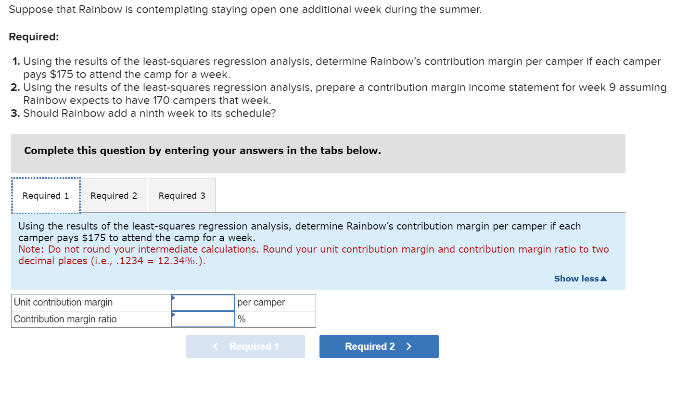
Task: Switch to the Required 2 tab
Action: point(114,195)
